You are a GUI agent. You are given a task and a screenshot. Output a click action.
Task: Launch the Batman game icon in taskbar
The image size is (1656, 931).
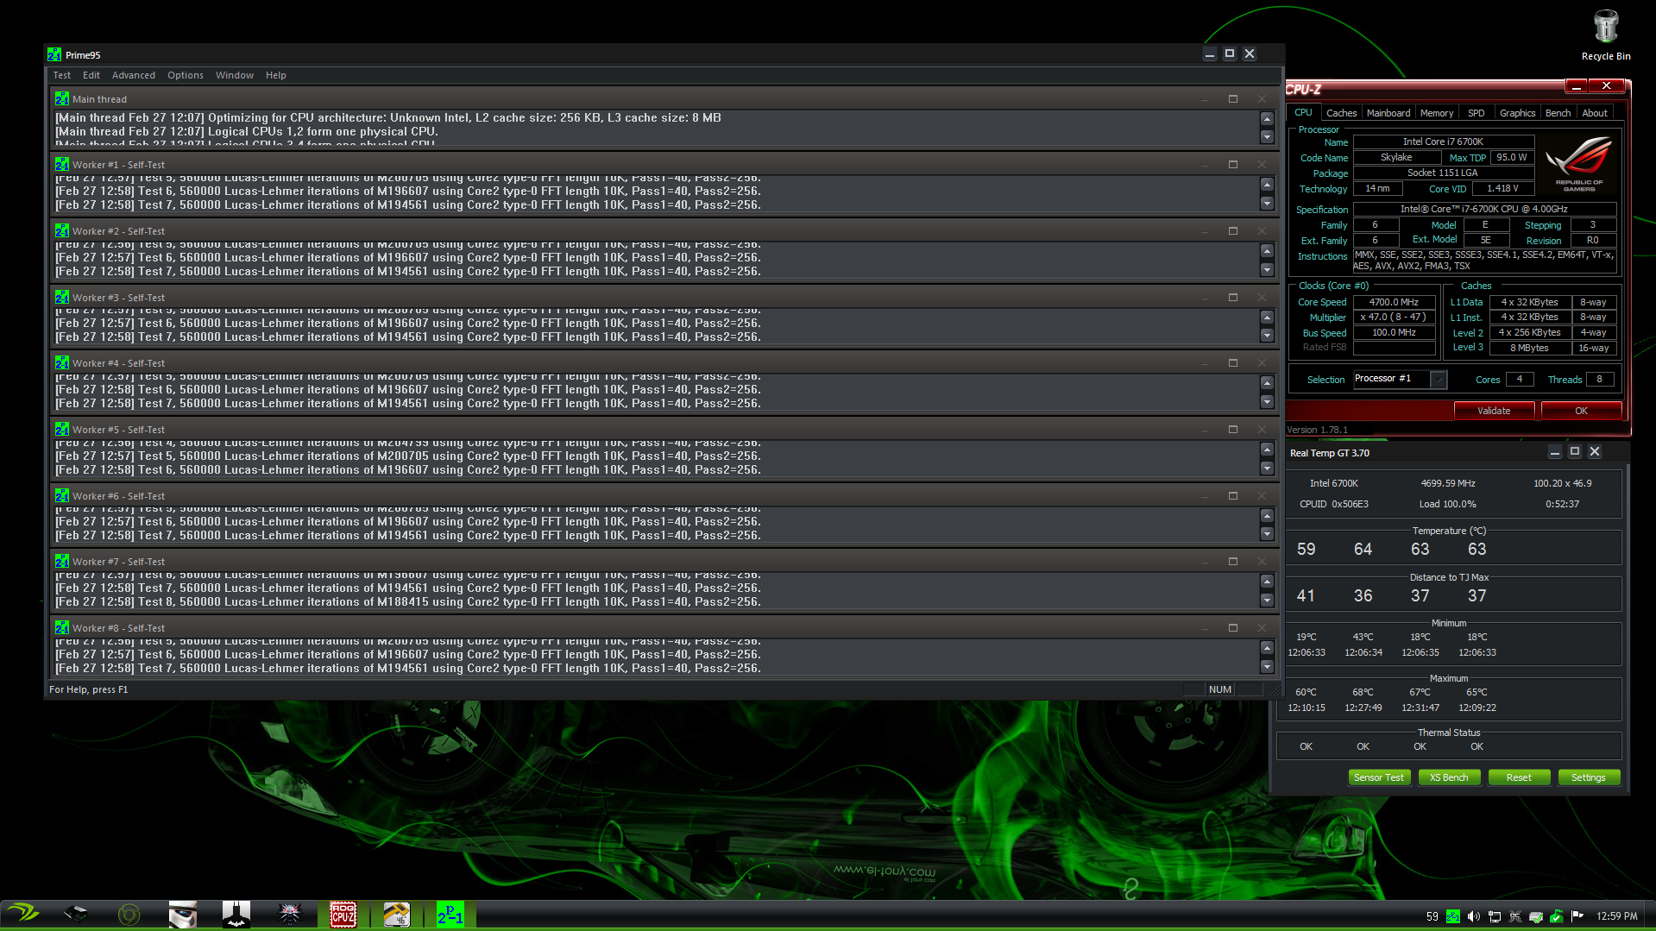click(x=236, y=915)
